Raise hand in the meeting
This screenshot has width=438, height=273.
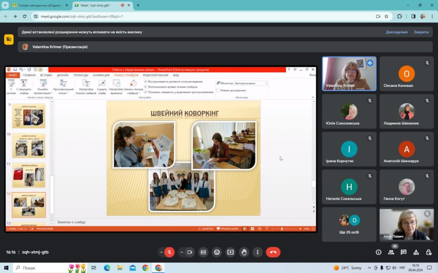[x=244, y=252]
